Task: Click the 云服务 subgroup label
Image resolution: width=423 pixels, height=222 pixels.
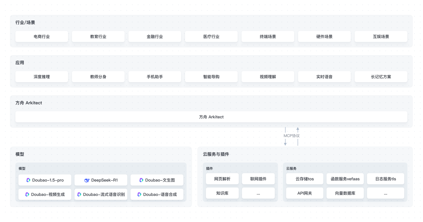Action: (291, 168)
